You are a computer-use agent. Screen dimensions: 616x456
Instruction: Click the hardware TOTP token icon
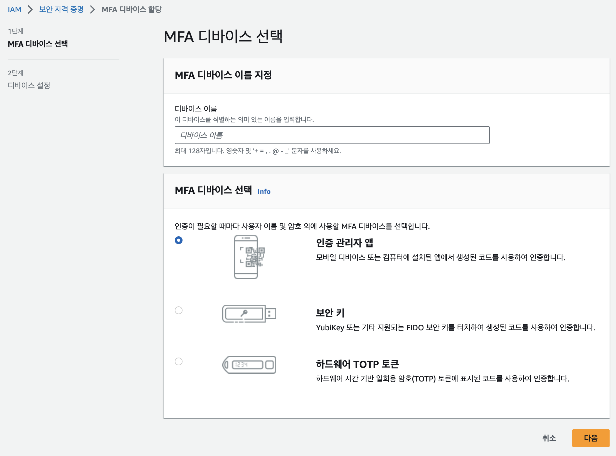pyautogui.click(x=249, y=365)
